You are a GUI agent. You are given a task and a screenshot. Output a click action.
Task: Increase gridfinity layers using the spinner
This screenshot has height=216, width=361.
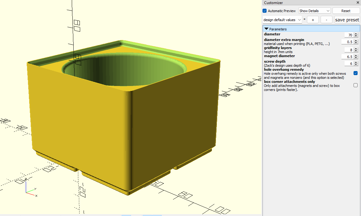356,48
